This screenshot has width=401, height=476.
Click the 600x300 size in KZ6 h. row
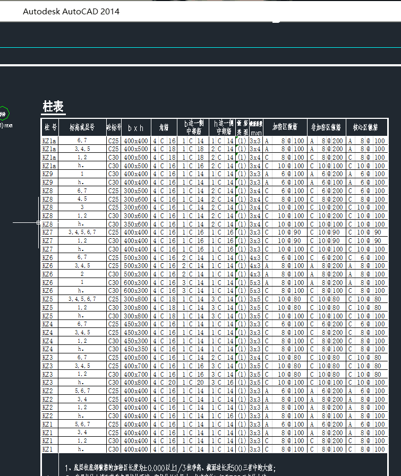click(x=136, y=291)
